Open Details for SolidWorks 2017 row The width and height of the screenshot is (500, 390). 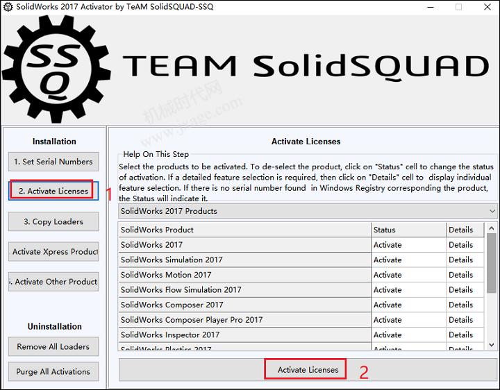[465, 245]
